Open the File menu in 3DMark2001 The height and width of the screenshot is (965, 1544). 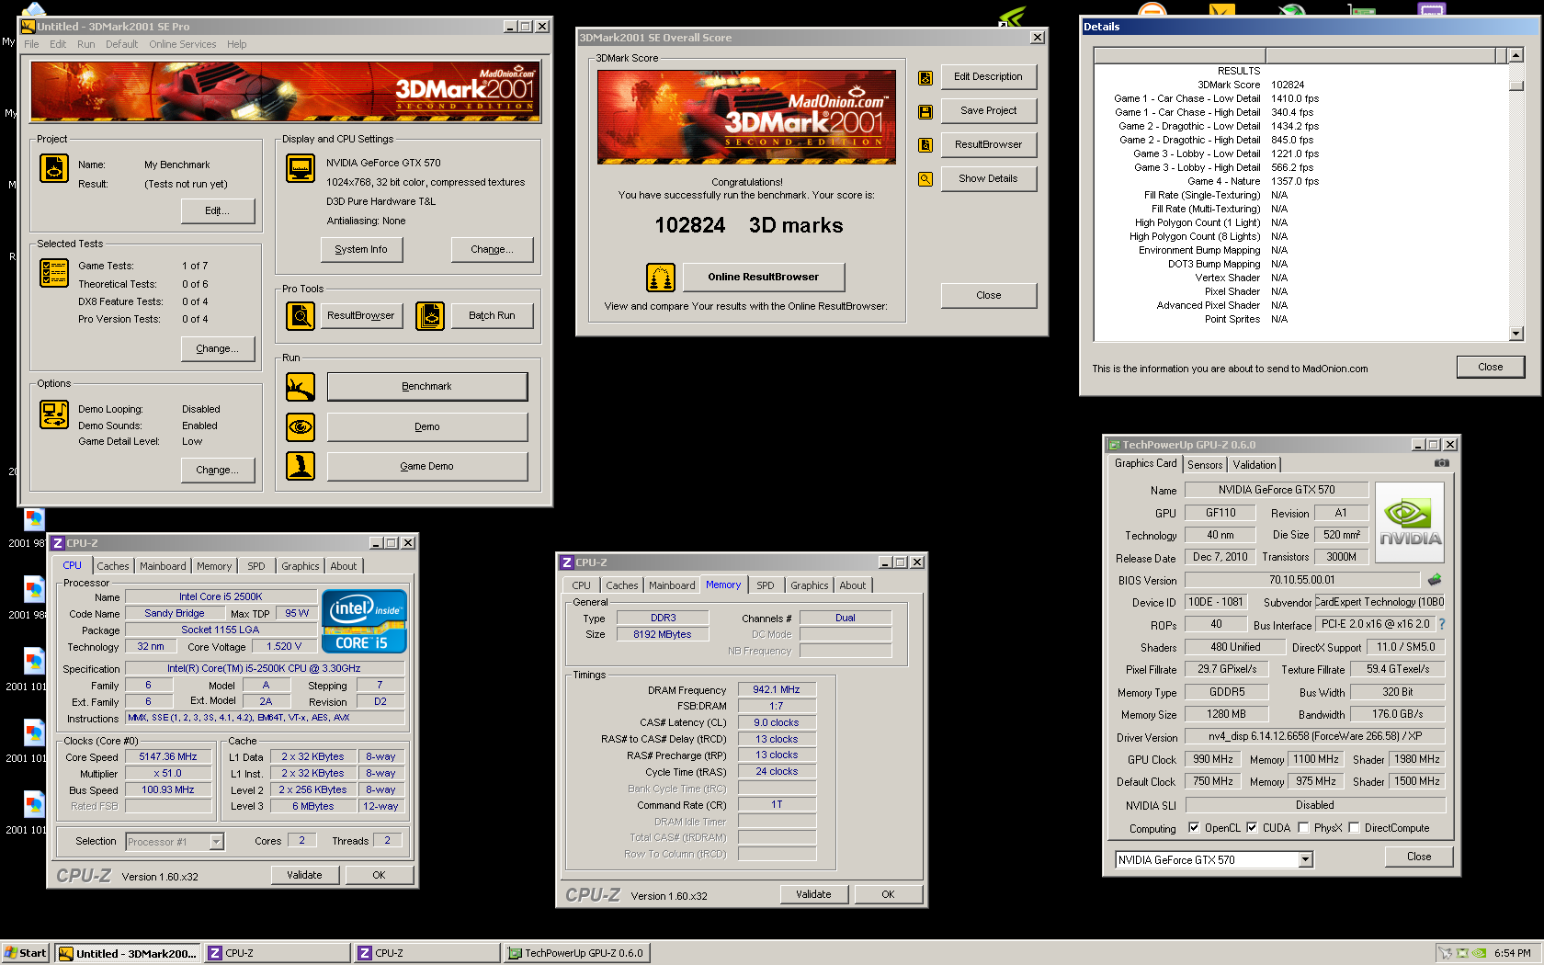(x=31, y=44)
